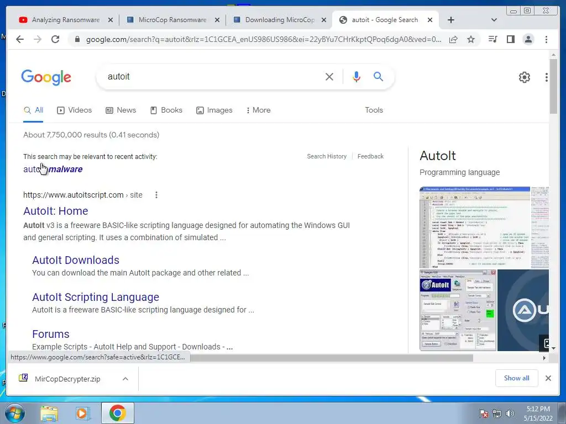
Task: Click the Chrome taskbar button
Action: tap(117, 413)
